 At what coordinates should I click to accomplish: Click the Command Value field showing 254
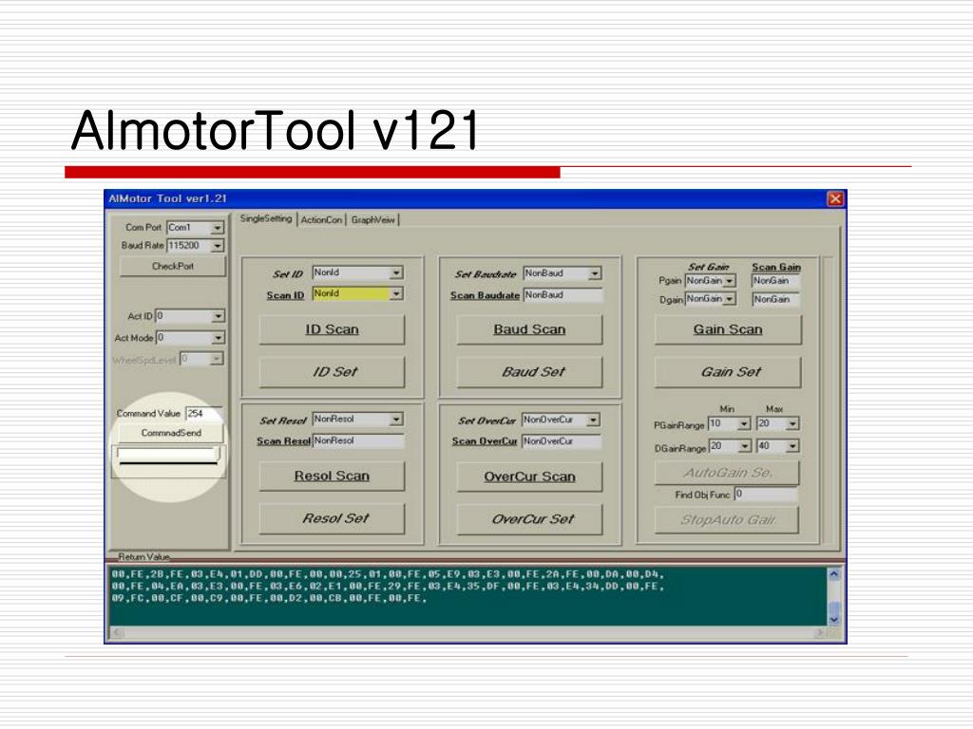pos(203,414)
